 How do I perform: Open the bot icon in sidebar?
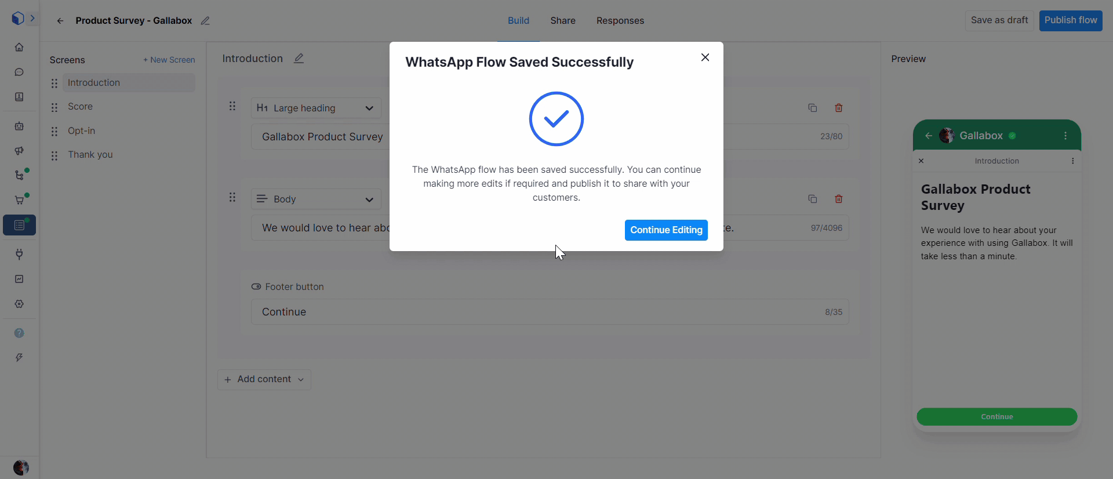click(x=19, y=126)
